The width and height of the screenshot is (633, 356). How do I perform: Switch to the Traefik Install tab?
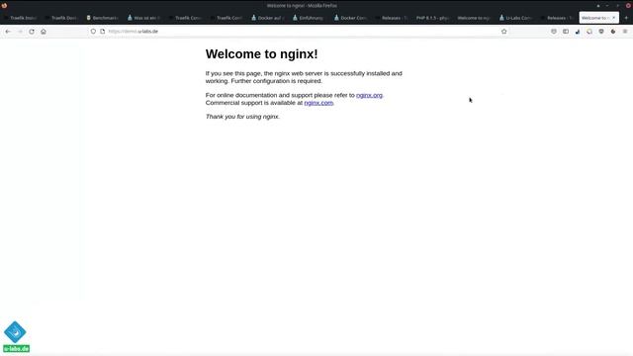(21, 18)
